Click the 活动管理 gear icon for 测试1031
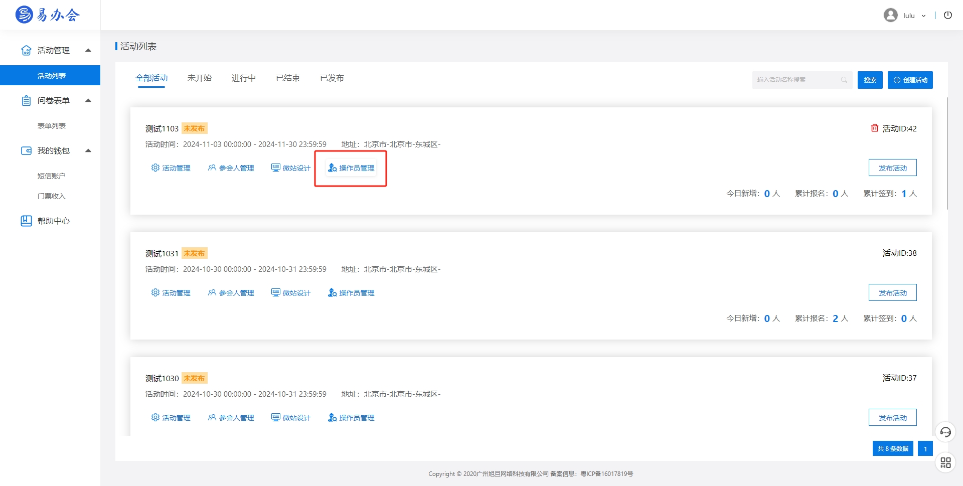963x486 pixels. [155, 292]
